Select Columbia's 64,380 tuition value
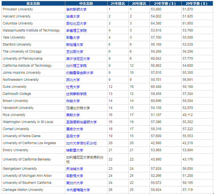The width and height of the screenshot is (214, 194). coord(156,23)
